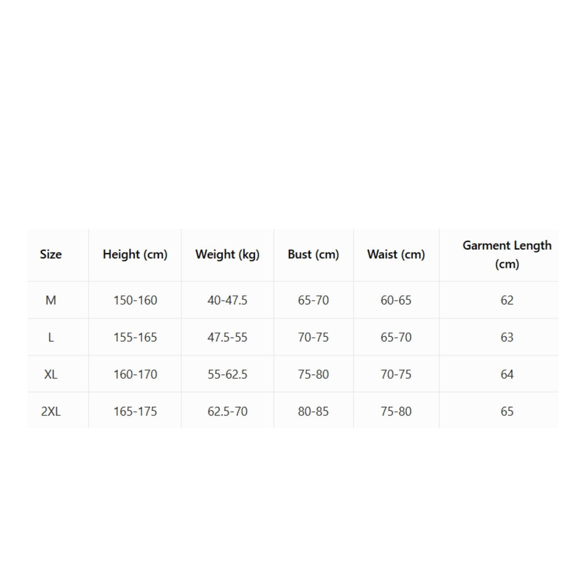Click the 150-160 height cell
The height and width of the screenshot is (586, 586).
(135, 300)
